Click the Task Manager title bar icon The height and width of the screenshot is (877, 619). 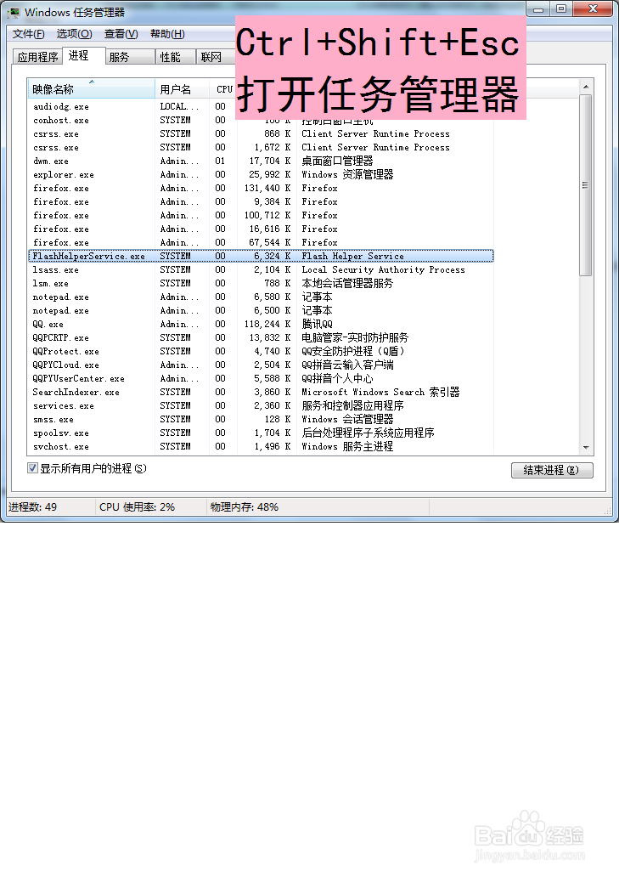pyautogui.click(x=14, y=12)
